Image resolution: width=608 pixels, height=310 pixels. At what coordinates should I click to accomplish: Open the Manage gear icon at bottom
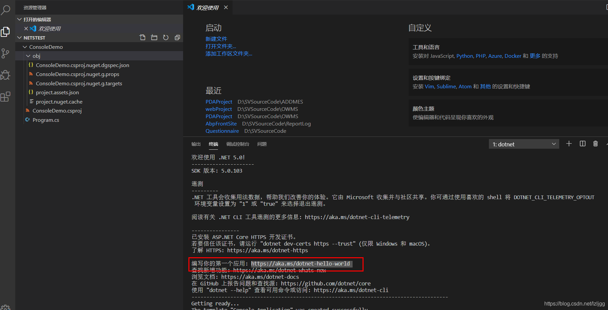pos(5,307)
